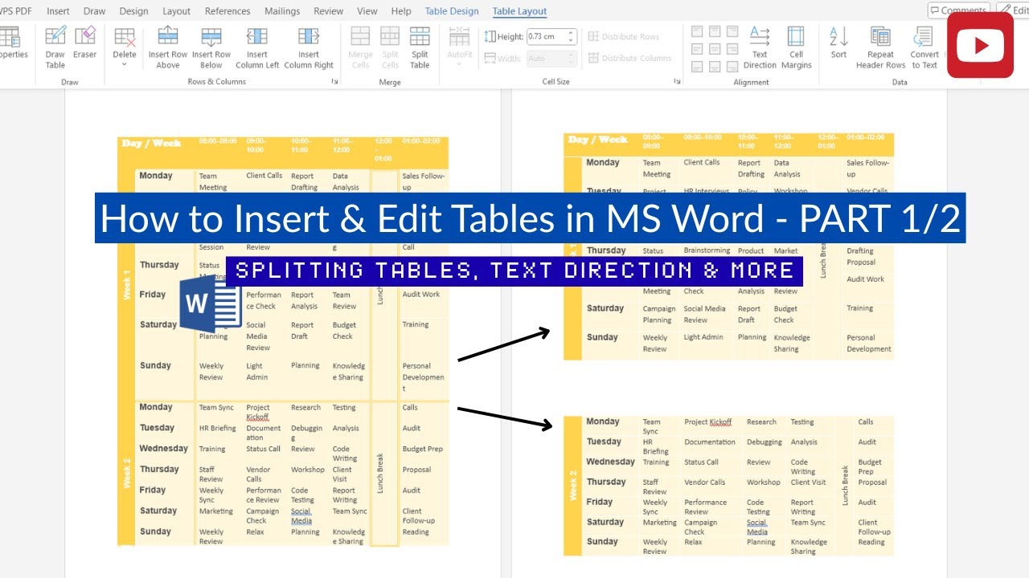
Task: Toggle Repeat Header Rows
Action: point(880,47)
